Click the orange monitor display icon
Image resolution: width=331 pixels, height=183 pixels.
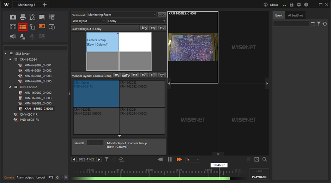tap(42, 27)
